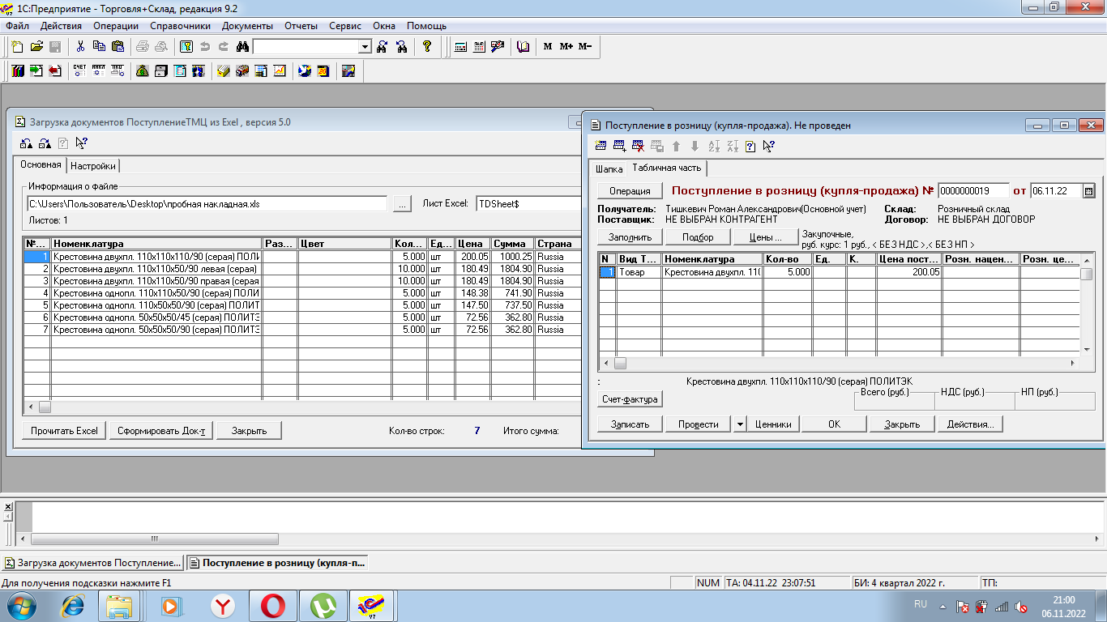Click the Заполнить button
Image resolution: width=1107 pixels, height=622 pixels.
tap(630, 237)
